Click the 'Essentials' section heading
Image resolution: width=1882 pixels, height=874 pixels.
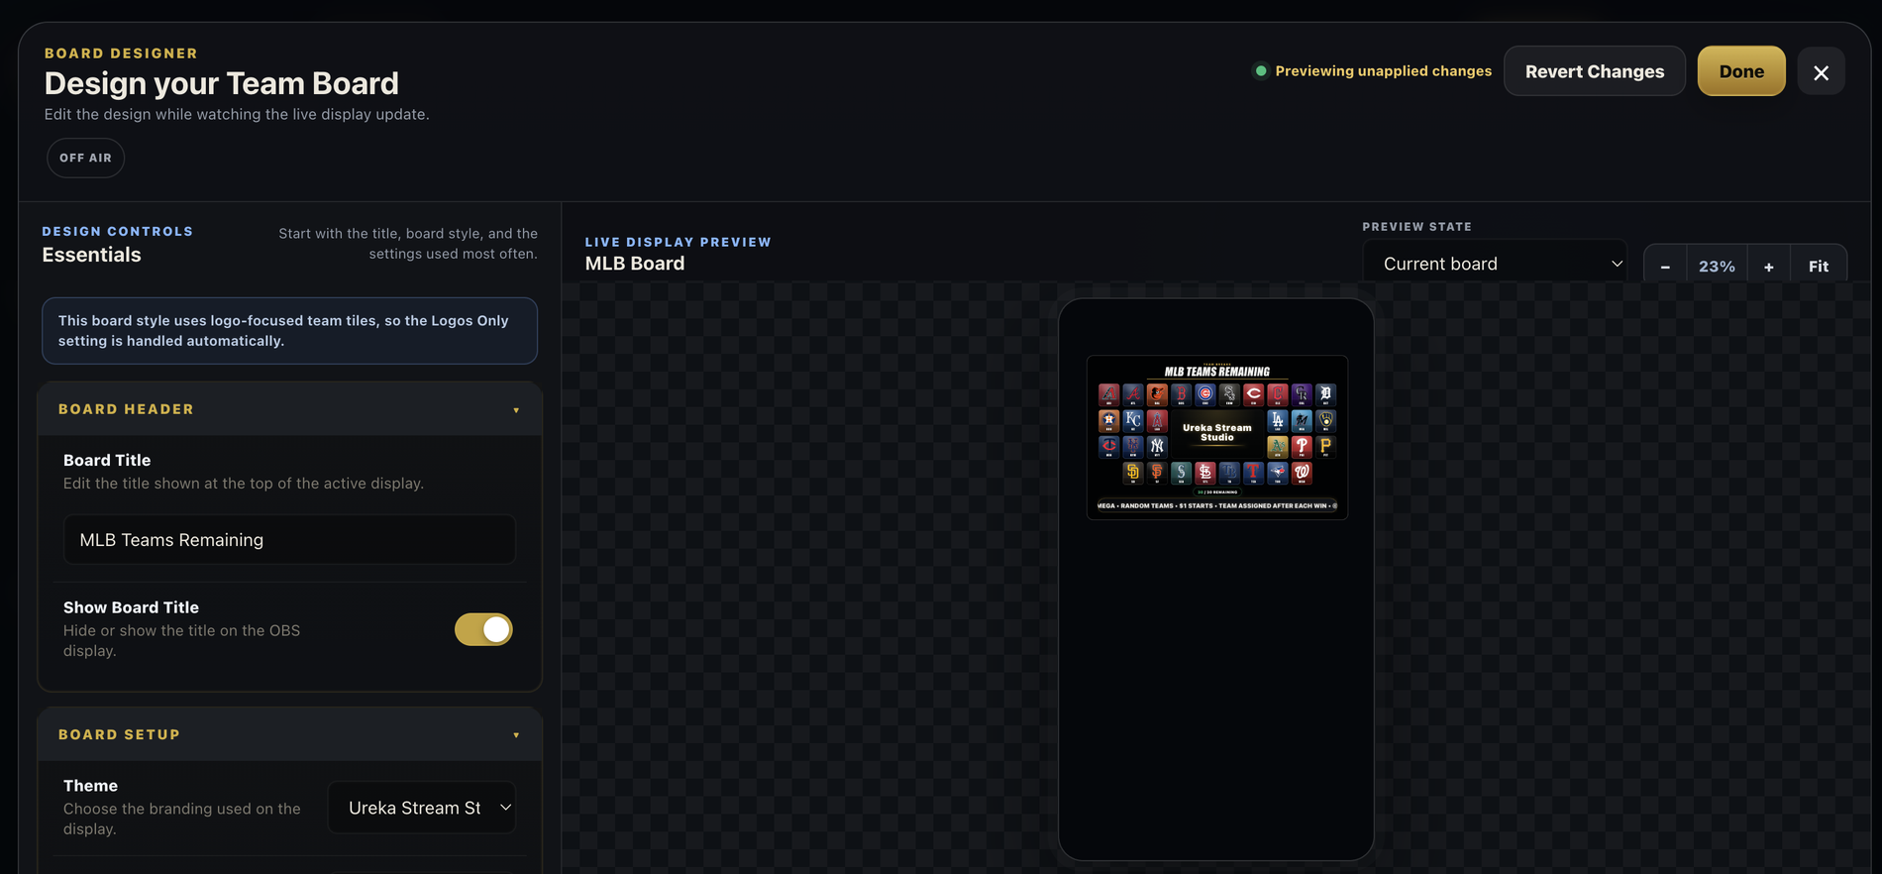[x=91, y=255]
